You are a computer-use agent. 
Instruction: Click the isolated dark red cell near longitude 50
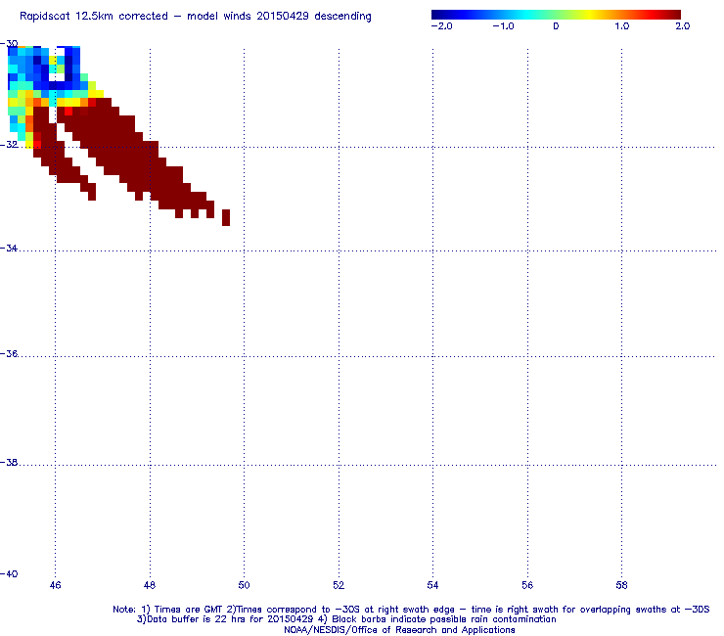tap(226, 217)
